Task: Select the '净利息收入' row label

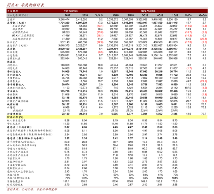Action: (x=14, y=72)
